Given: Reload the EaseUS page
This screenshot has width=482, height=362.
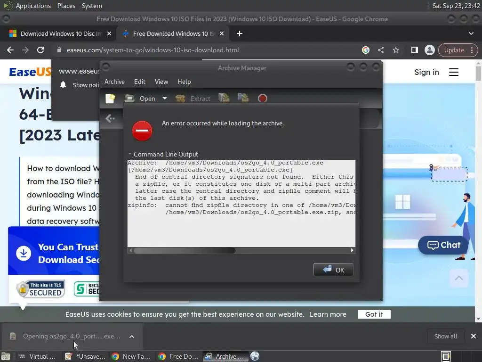Looking at the screenshot, I should [x=40, y=50].
